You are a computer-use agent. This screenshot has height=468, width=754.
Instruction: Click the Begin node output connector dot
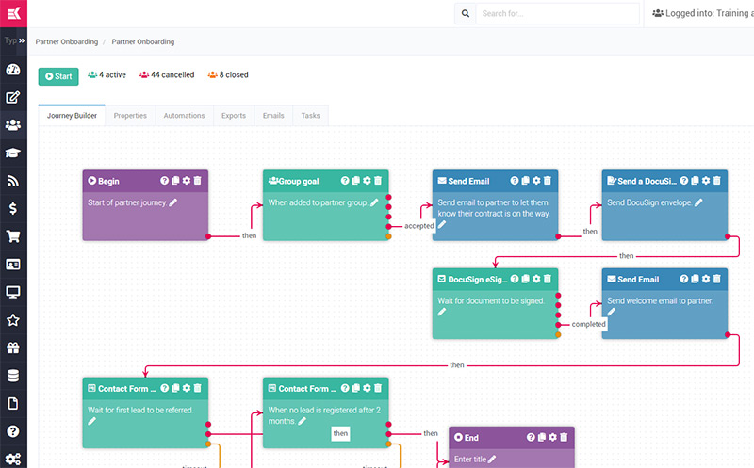click(208, 236)
